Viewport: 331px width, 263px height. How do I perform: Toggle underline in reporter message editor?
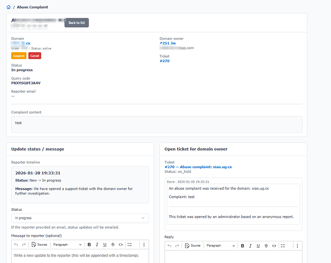105,245
